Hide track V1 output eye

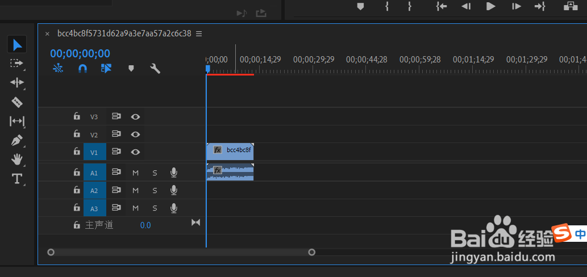point(135,152)
